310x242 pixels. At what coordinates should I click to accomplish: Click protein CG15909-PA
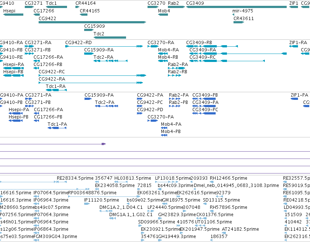88,99
